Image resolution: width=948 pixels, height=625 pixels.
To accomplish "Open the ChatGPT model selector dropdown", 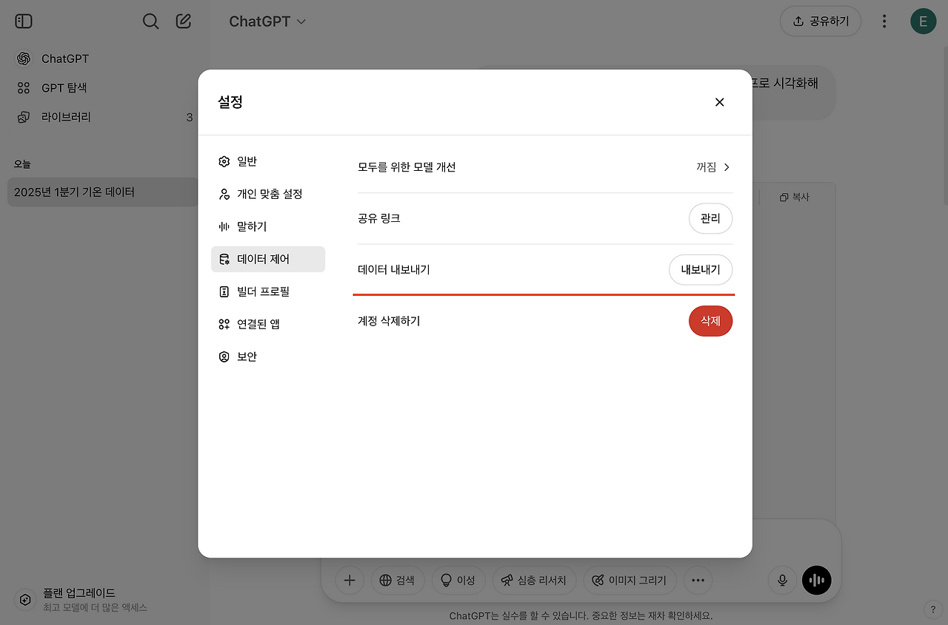I will (x=267, y=21).
